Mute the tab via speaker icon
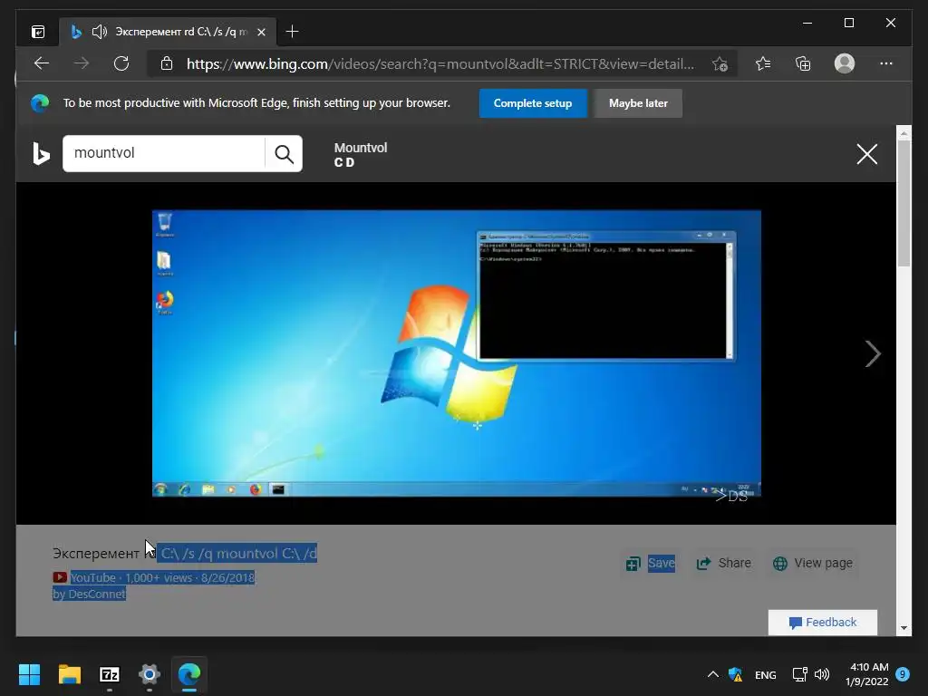 click(100, 32)
